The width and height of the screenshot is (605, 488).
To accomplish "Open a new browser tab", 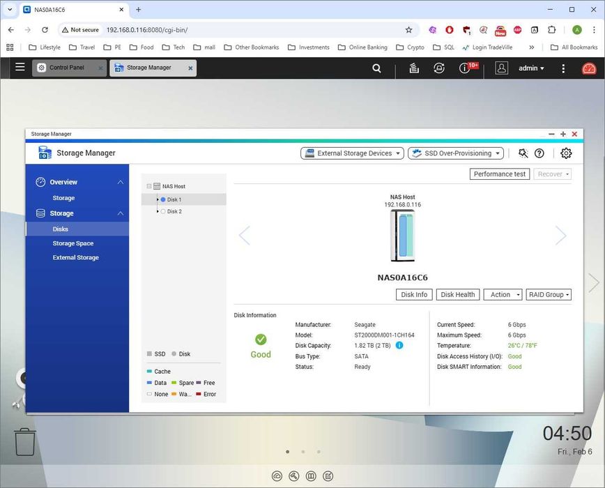I will 139,10.
